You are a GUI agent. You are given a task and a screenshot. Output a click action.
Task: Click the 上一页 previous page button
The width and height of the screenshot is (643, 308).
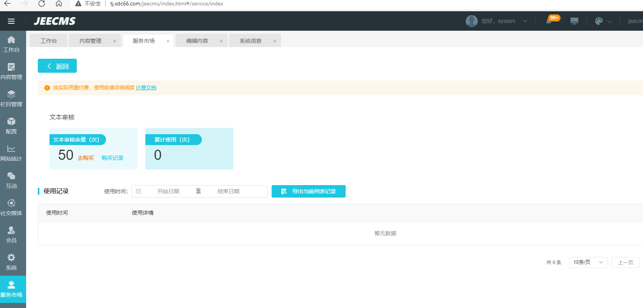pyautogui.click(x=625, y=262)
